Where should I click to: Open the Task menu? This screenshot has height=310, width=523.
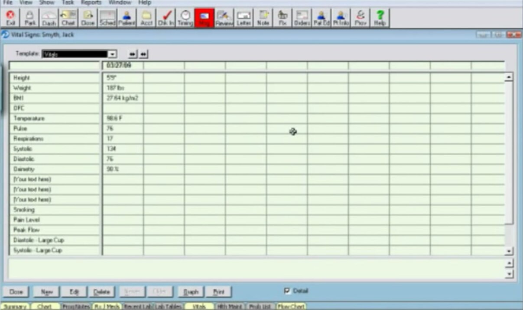pyautogui.click(x=68, y=3)
